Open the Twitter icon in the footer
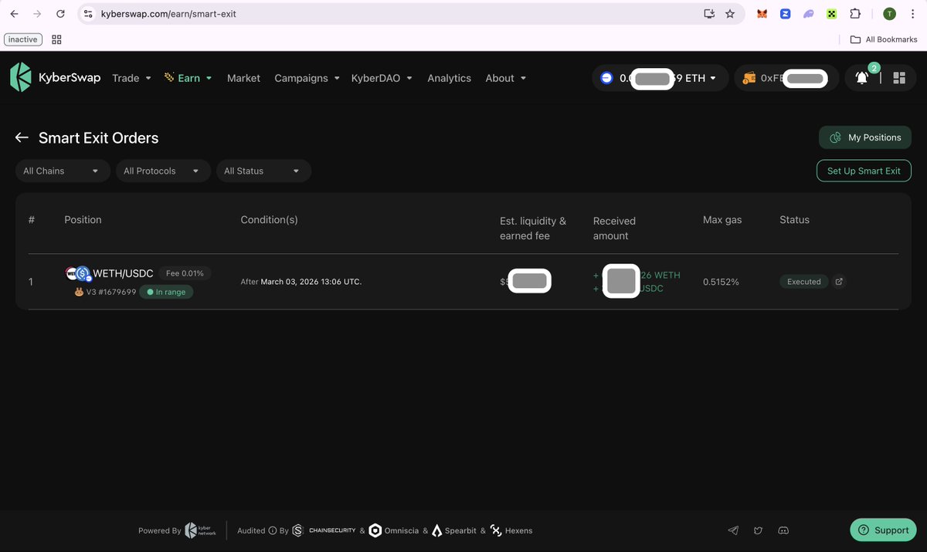Screen dimensions: 927x552 tap(758, 530)
